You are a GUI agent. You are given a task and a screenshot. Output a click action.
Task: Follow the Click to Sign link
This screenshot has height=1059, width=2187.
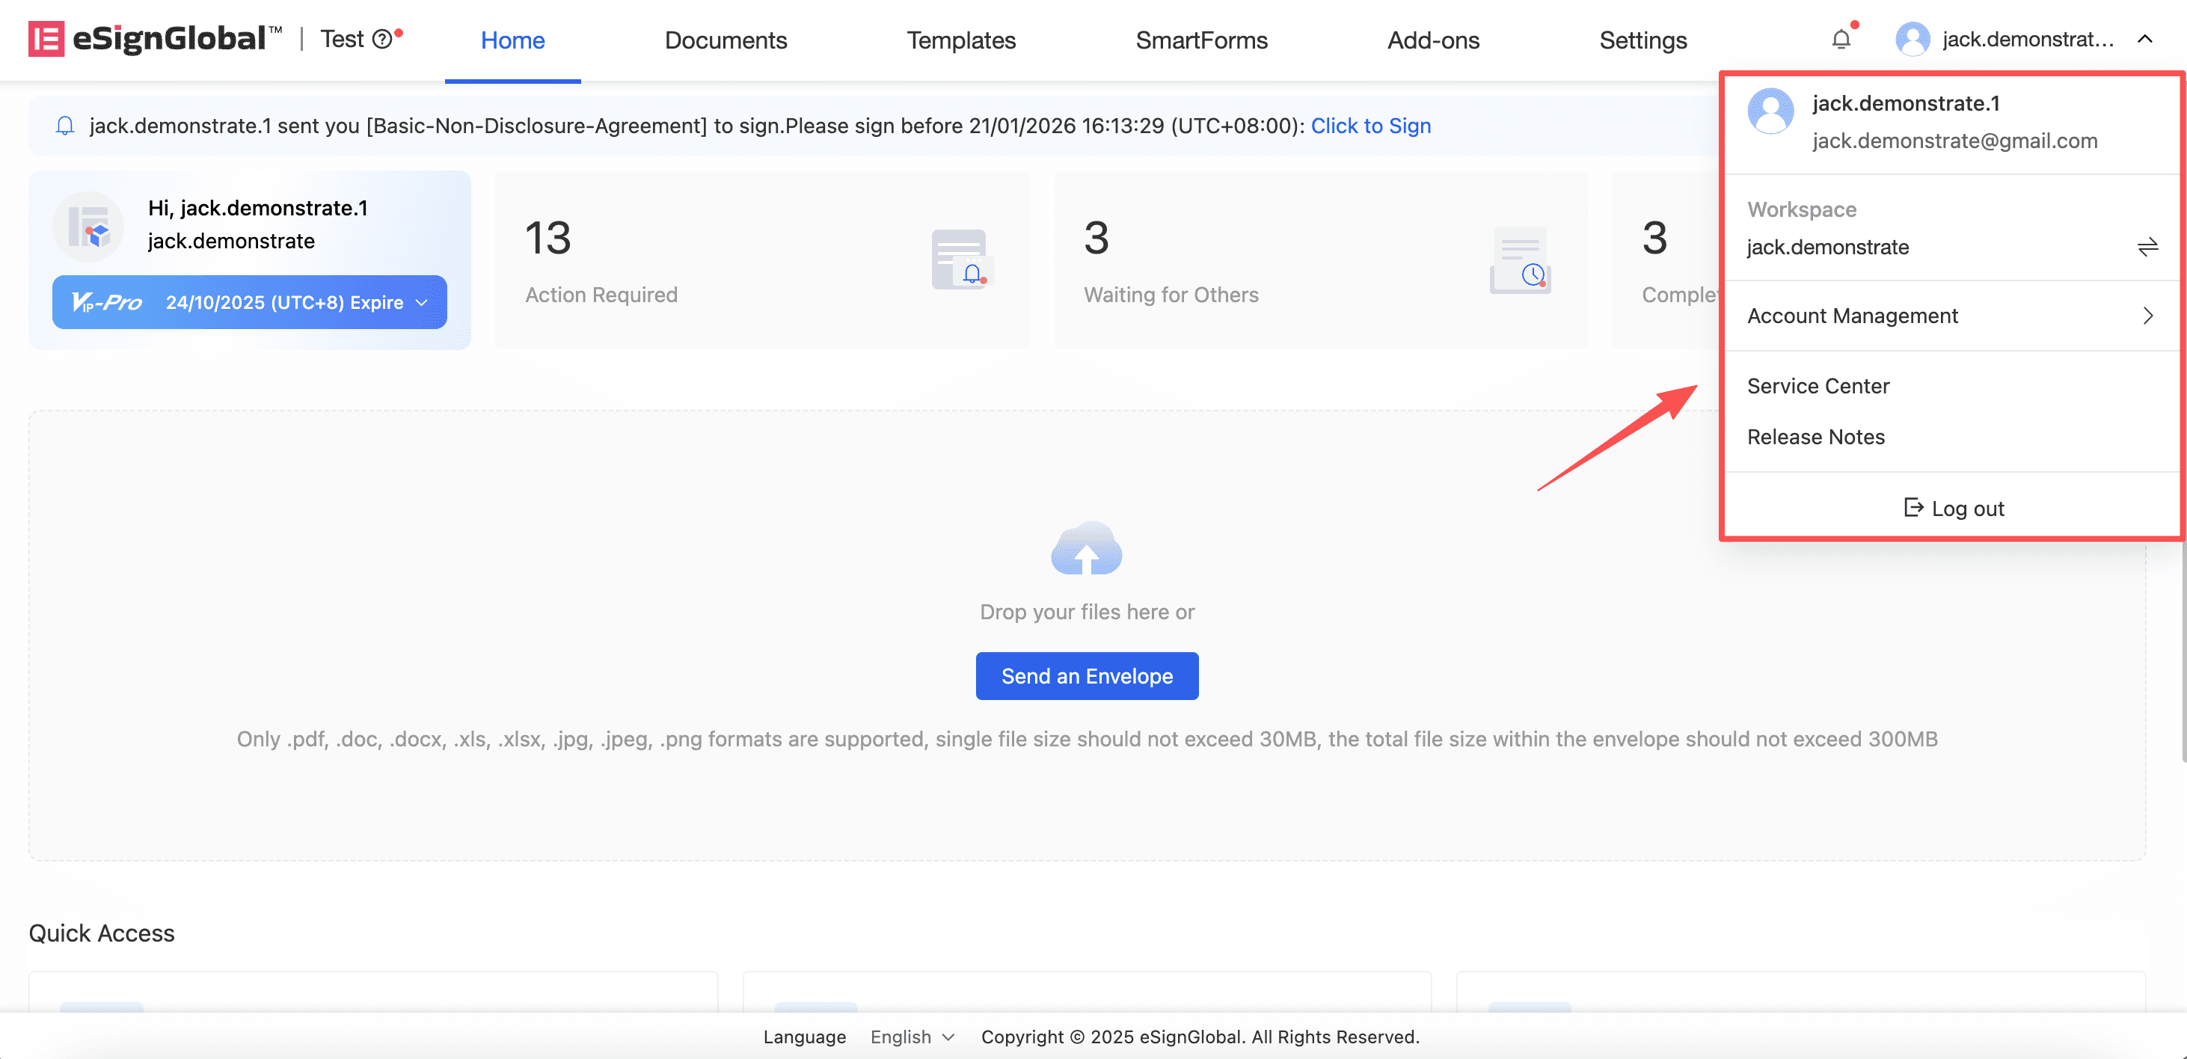1370,126
